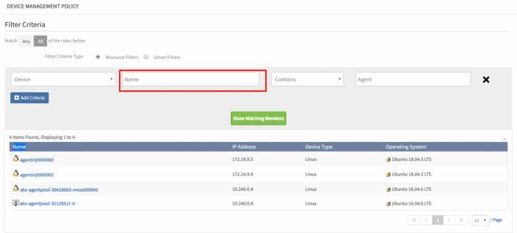Click Ubuntu OS icon in agentinjt000000 row
Screen dimensions: 517x233
pos(388,160)
